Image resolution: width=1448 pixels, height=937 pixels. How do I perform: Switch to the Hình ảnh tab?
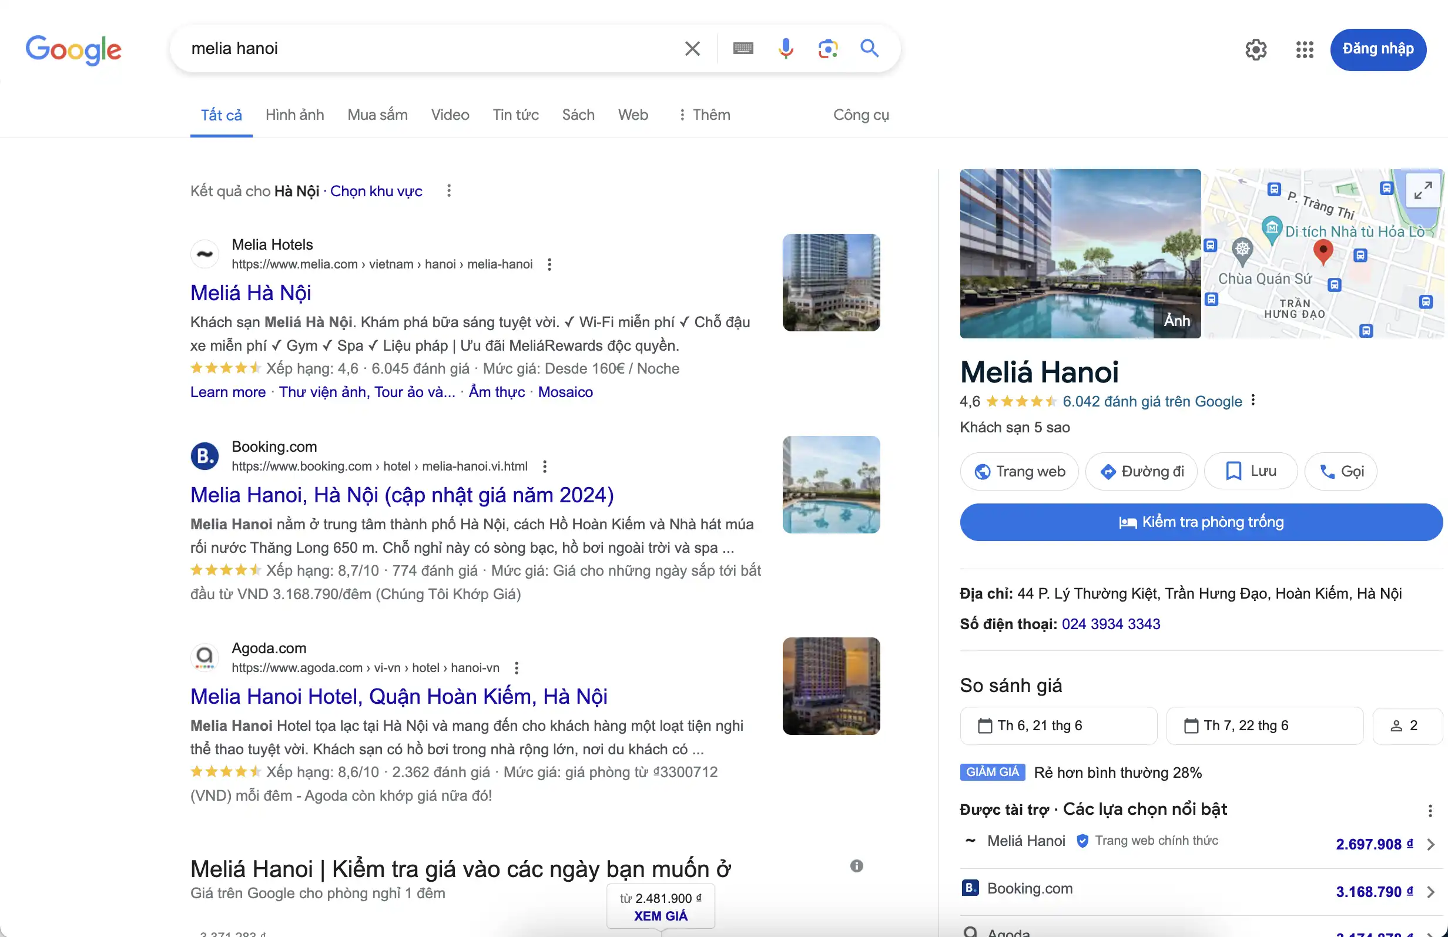click(294, 115)
